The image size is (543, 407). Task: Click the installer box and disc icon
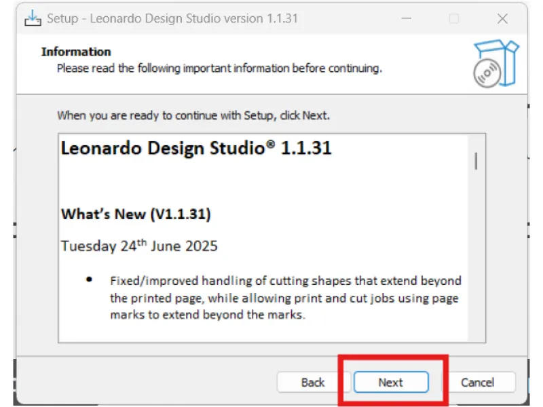(495, 63)
